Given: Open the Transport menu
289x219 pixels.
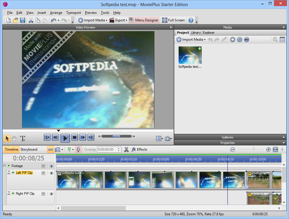Looking at the screenshot, I should [73, 13].
